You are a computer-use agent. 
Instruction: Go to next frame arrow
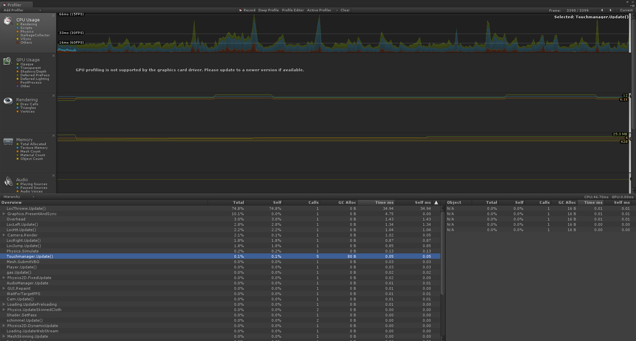tap(611, 10)
